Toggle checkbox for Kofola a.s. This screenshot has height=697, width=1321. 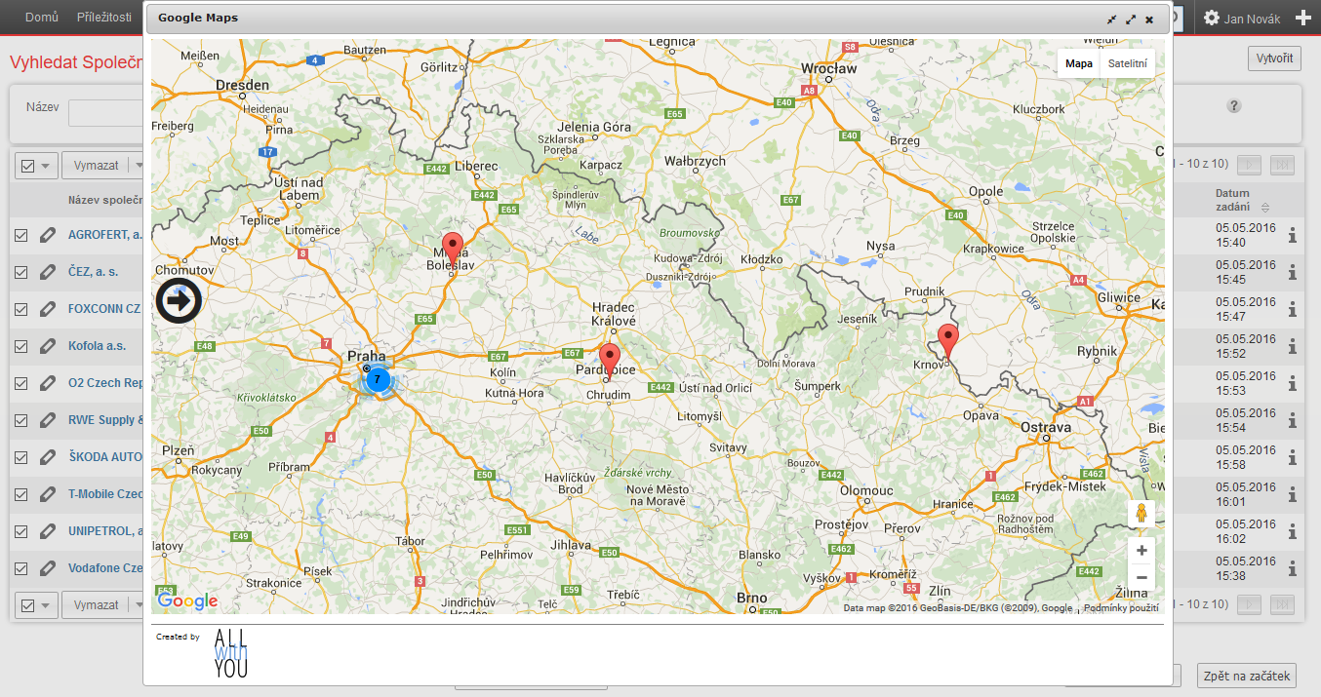pos(21,346)
